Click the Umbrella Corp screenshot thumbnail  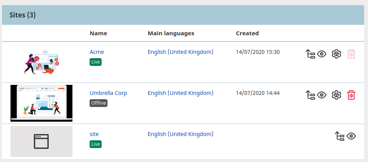click(41, 103)
